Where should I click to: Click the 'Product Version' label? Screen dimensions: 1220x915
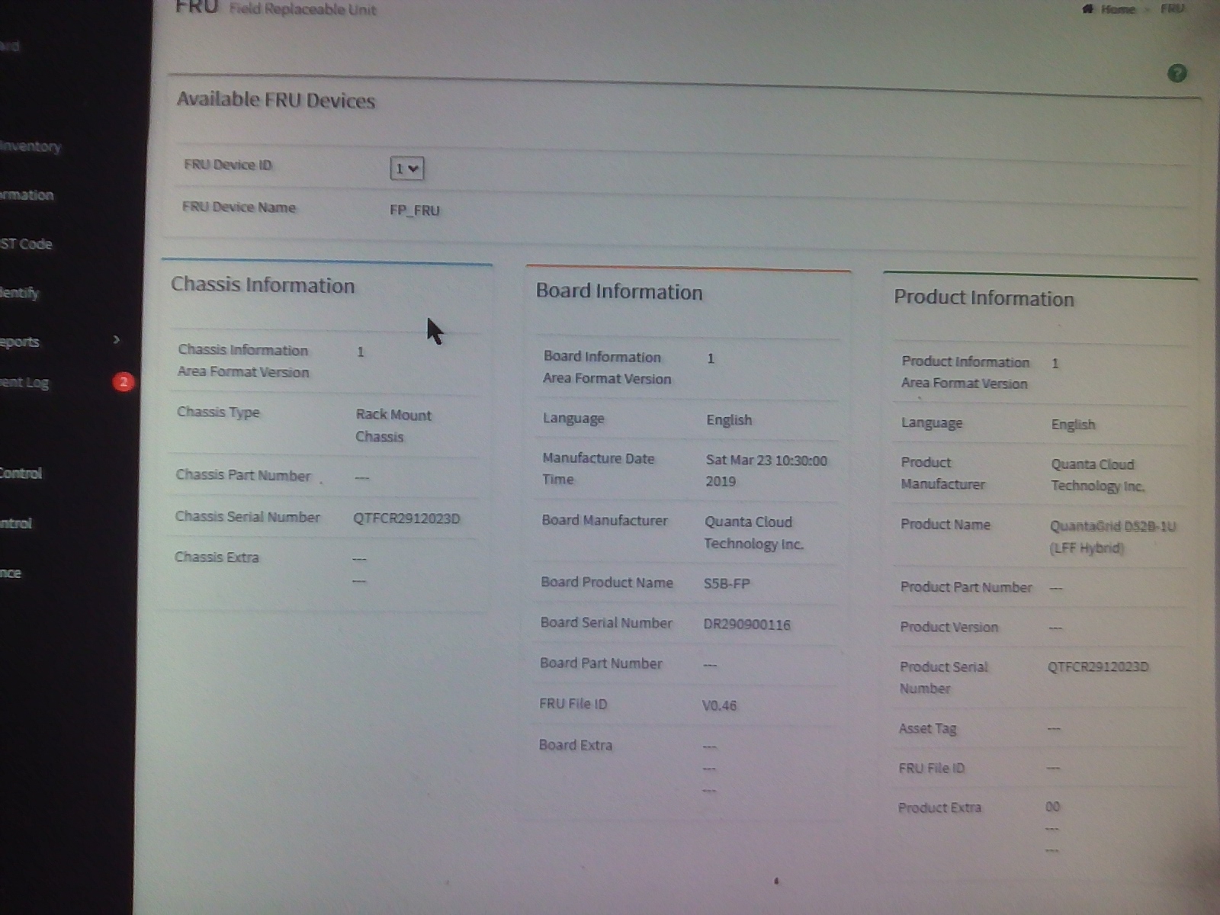949,627
